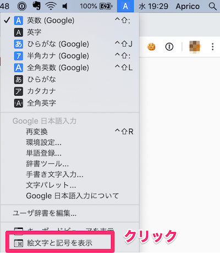Open Google 日本語入力について about item
This screenshot has height=253, width=220.
coord(70,196)
